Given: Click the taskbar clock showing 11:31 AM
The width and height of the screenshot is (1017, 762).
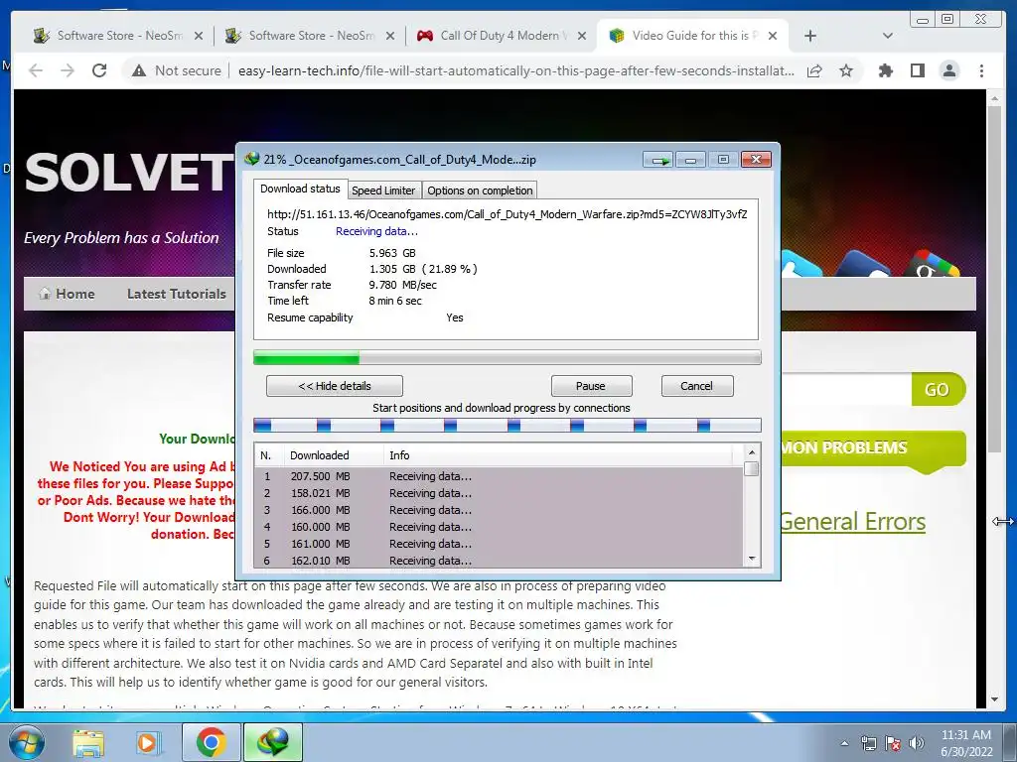Looking at the screenshot, I should (966, 743).
